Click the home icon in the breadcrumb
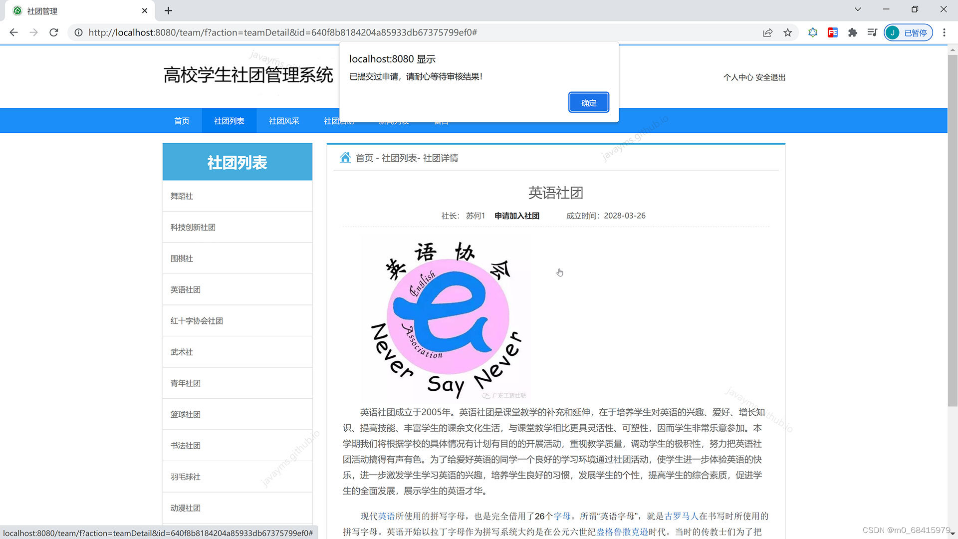This screenshot has width=958, height=539. coord(346,158)
